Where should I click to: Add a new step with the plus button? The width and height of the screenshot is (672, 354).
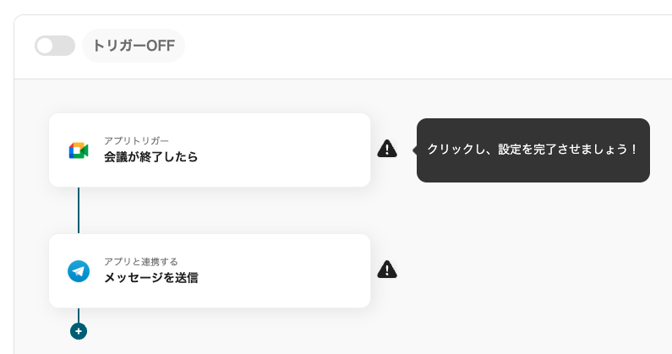coord(79,331)
